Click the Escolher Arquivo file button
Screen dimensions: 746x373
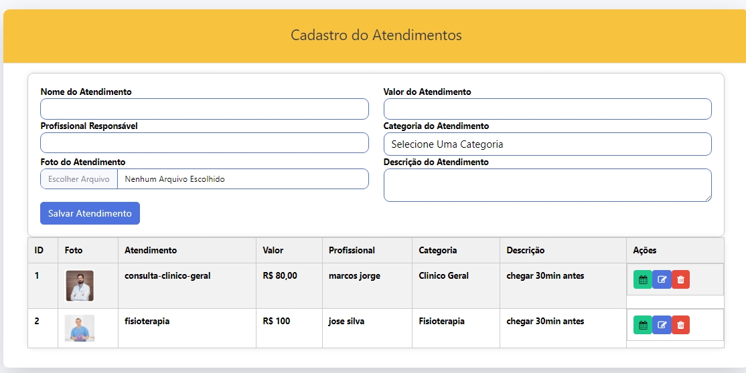tap(79, 179)
